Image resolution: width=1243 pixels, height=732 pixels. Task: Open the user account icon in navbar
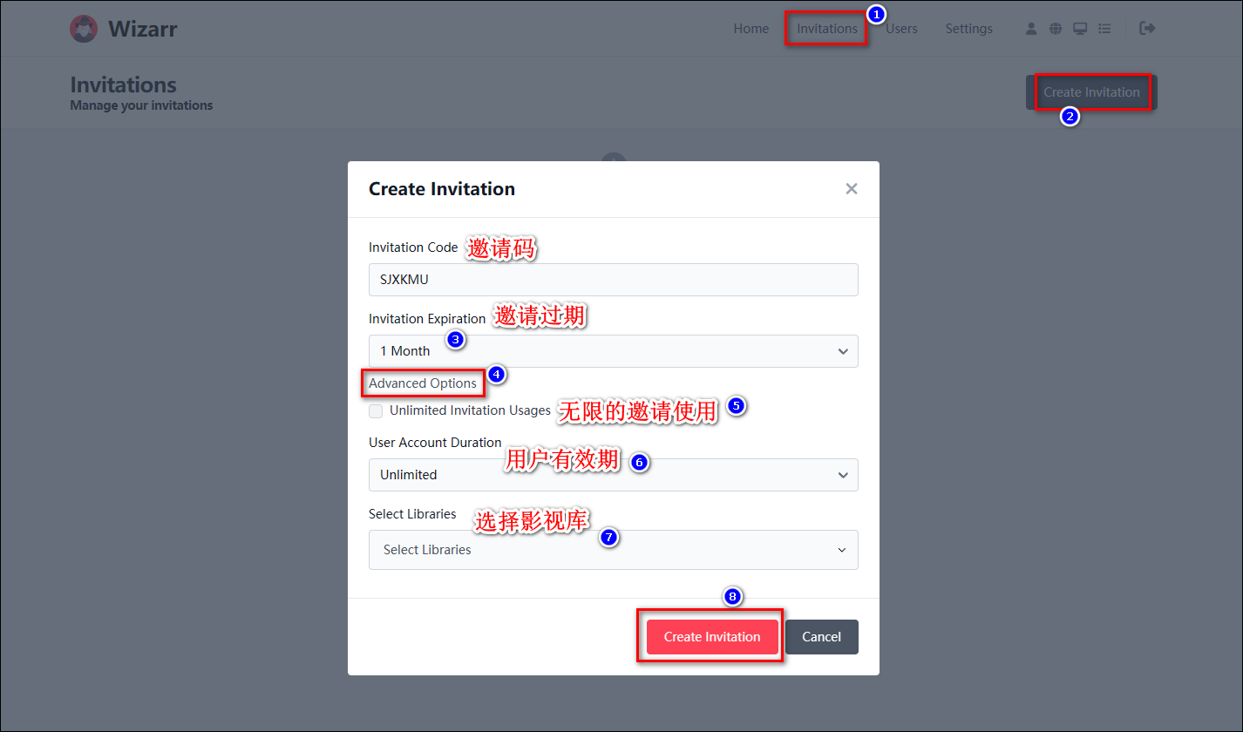pyautogui.click(x=1031, y=29)
